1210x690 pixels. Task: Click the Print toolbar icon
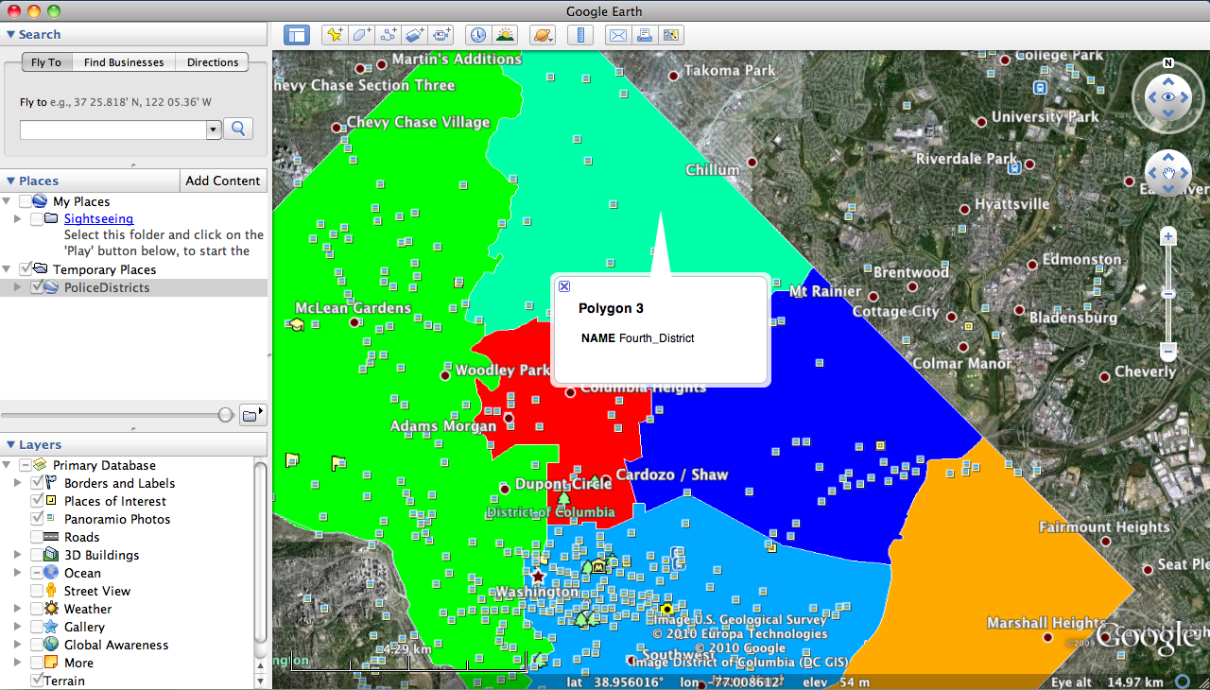[x=645, y=35]
